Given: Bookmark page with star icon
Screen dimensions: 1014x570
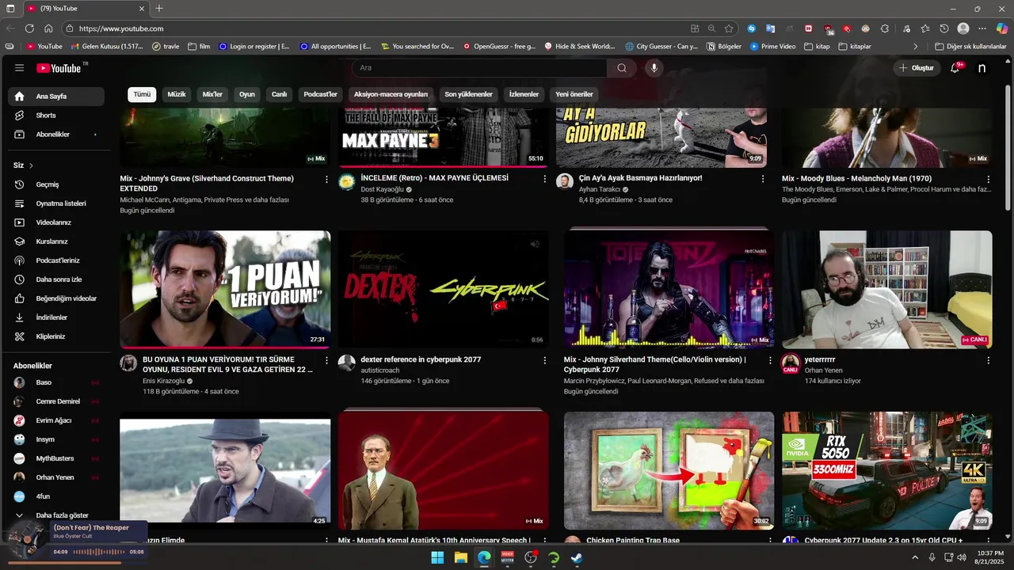Looking at the screenshot, I should tap(729, 28).
